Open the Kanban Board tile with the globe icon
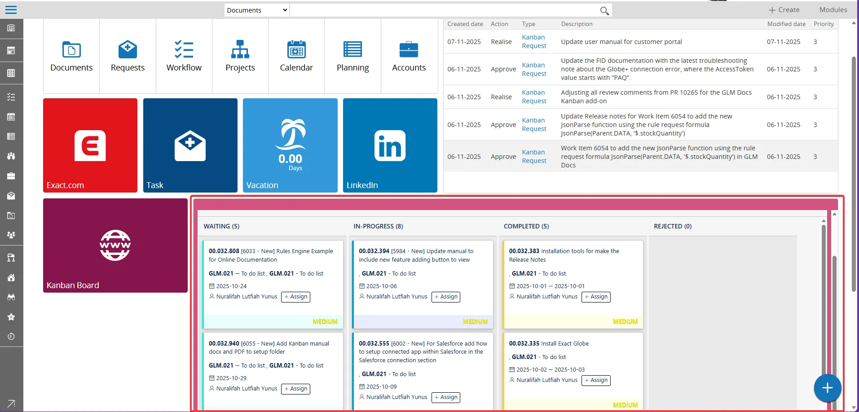Screen dimensions: 859x412 coord(115,245)
